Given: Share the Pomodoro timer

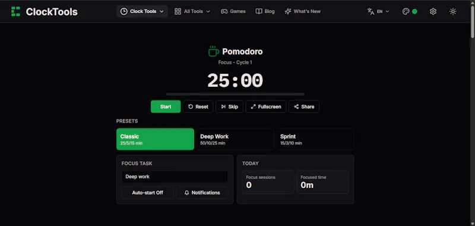Looking at the screenshot, I should pyautogui.click(x=304, y=107).
